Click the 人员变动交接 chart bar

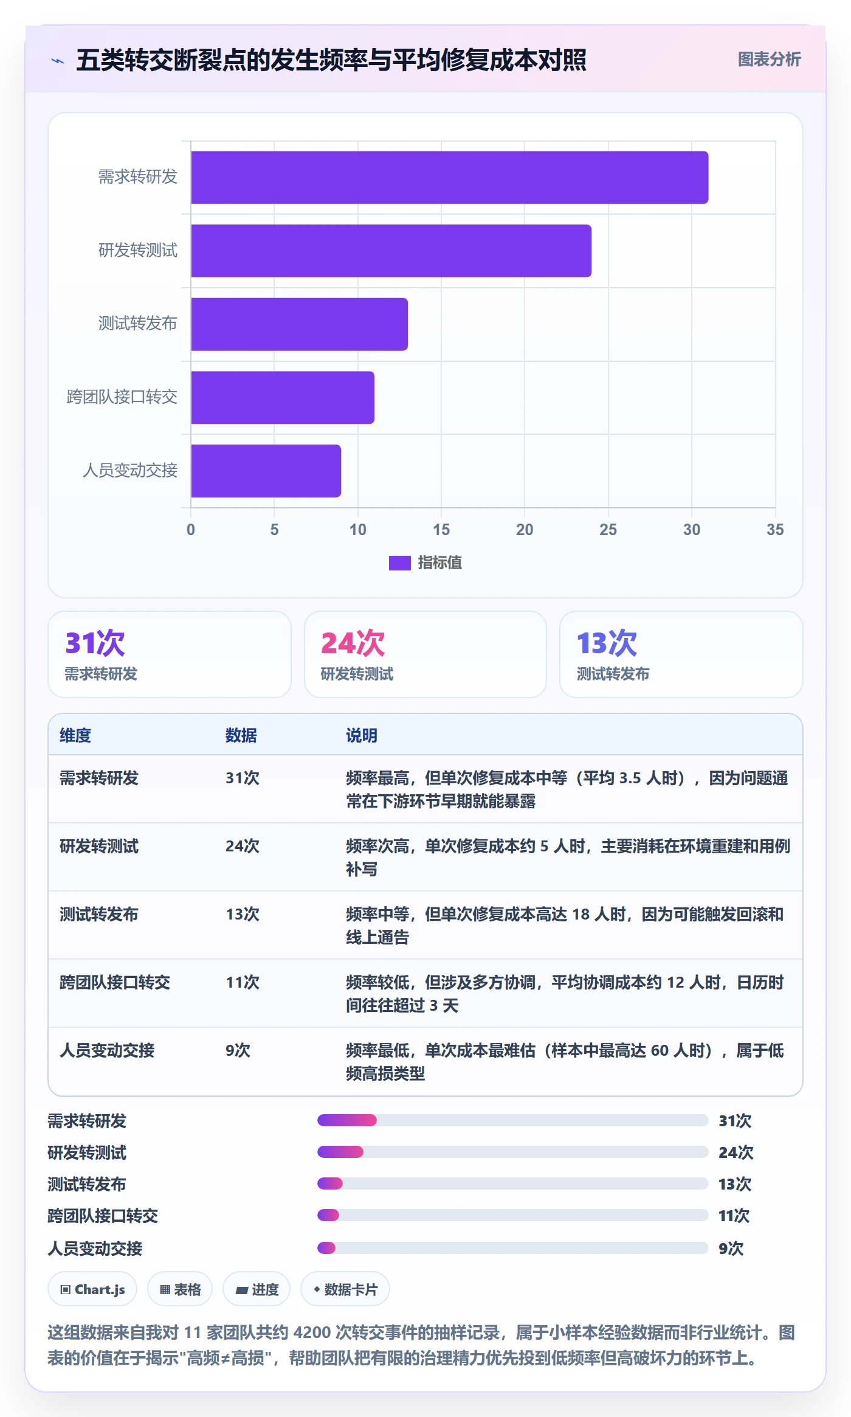(266, 471)
